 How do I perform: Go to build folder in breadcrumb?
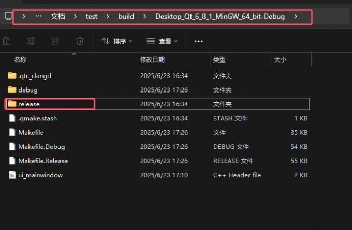click(x=126, y=17)
